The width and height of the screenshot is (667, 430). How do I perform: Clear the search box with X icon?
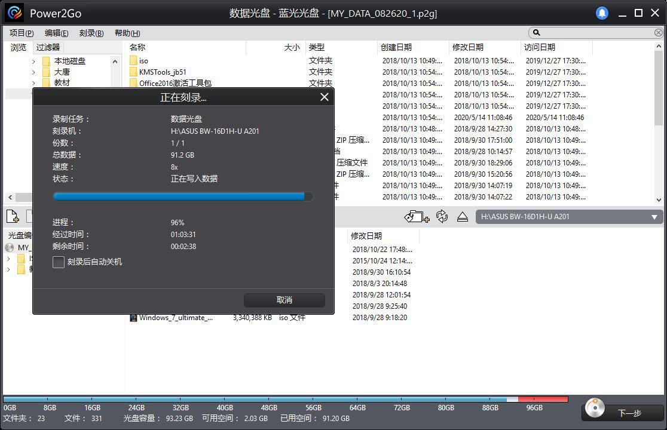(x=658, y=32)
